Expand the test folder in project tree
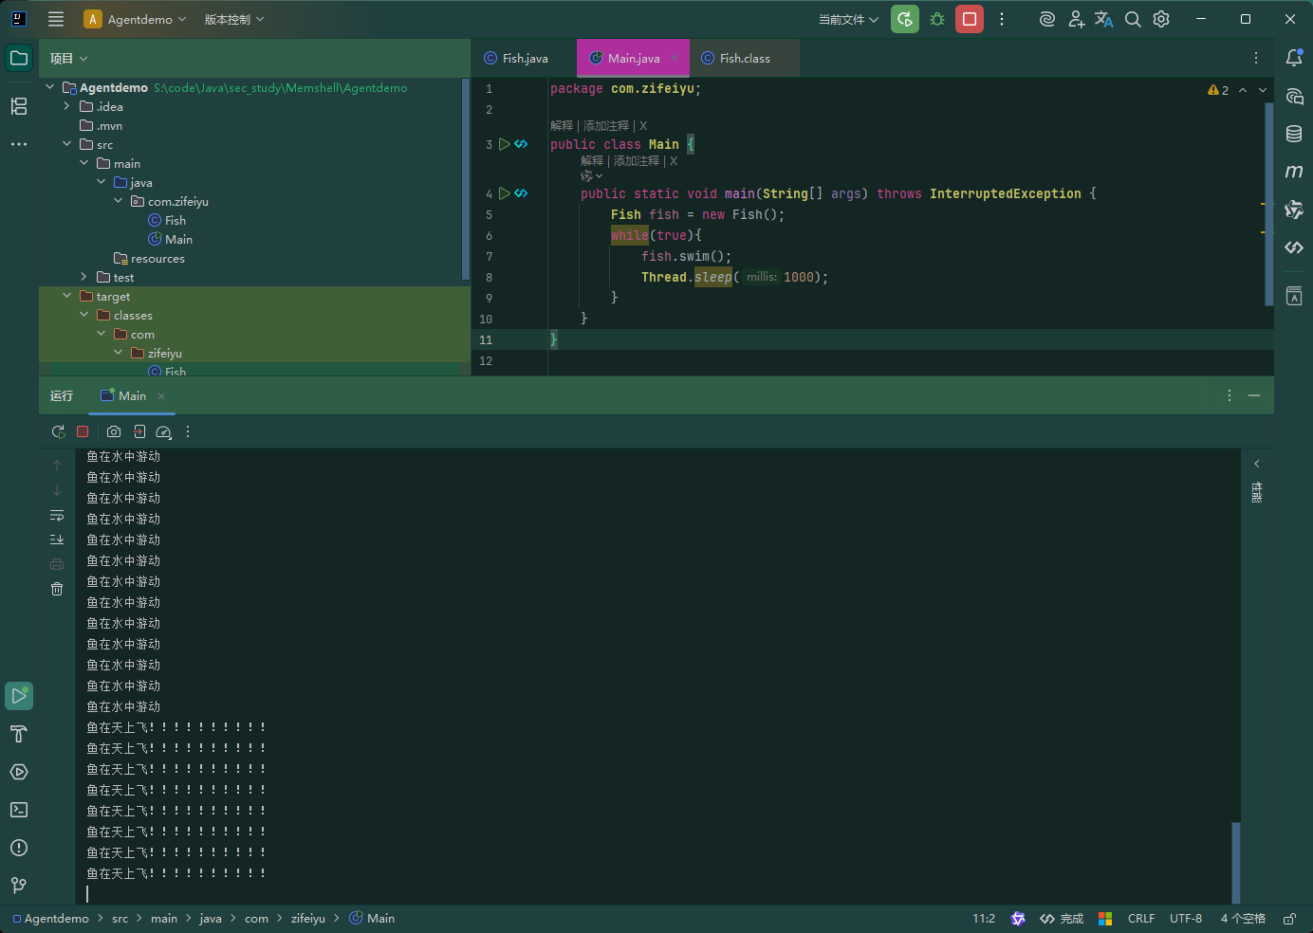 coord(83,277)
